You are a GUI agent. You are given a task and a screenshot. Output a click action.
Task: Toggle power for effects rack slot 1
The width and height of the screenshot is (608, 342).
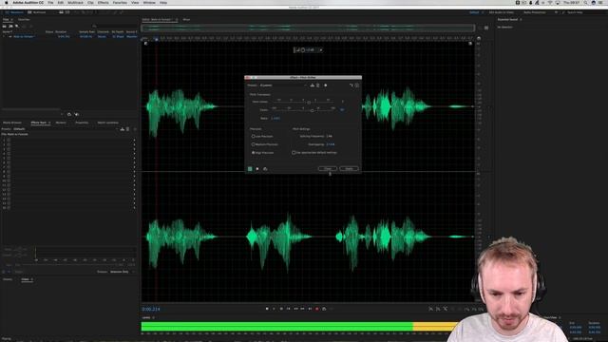[x=9, y=140]
